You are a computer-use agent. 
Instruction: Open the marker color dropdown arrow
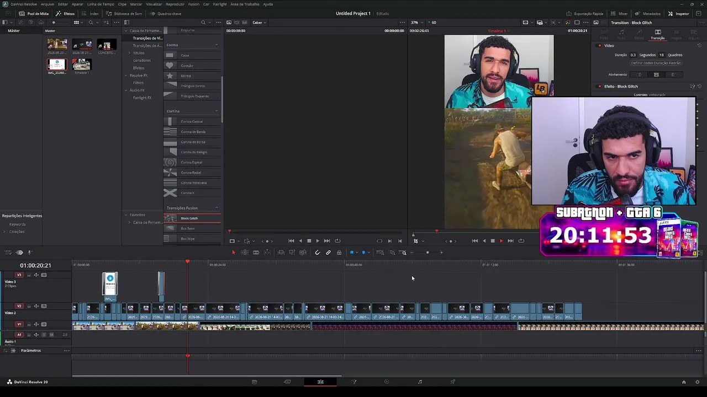pyautogui.click(x=368, y=253)
